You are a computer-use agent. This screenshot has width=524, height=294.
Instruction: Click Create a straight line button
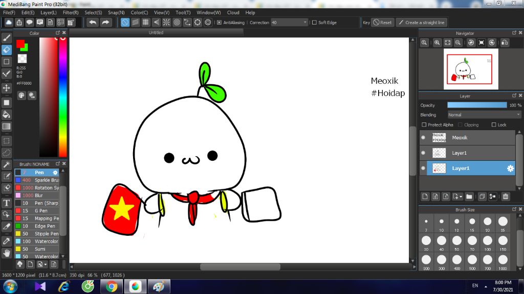point(422,22)
